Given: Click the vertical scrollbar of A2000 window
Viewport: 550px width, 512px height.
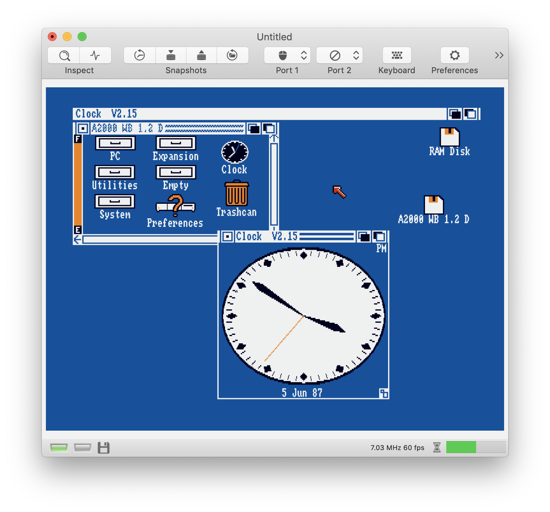Looking at the screenshot, I should click(274, 185).
